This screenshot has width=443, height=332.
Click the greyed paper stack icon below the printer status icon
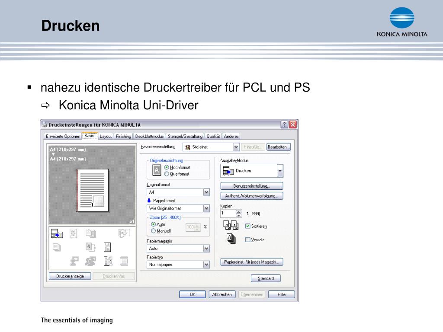[57, 247]
